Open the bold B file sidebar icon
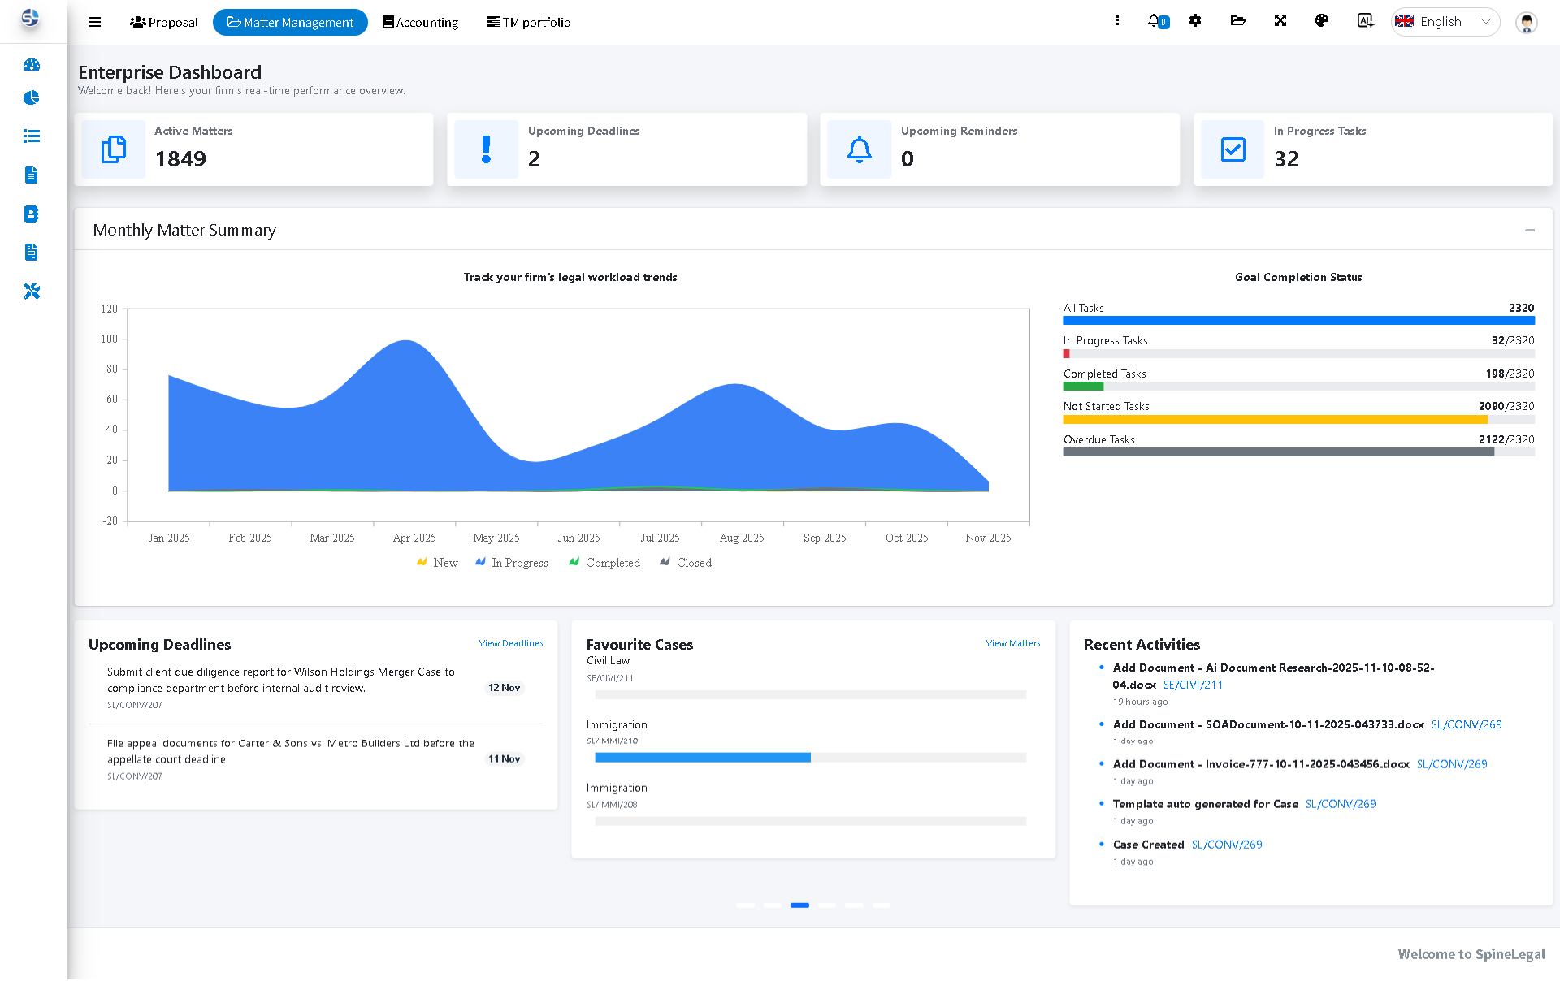 tap(32, 214)
